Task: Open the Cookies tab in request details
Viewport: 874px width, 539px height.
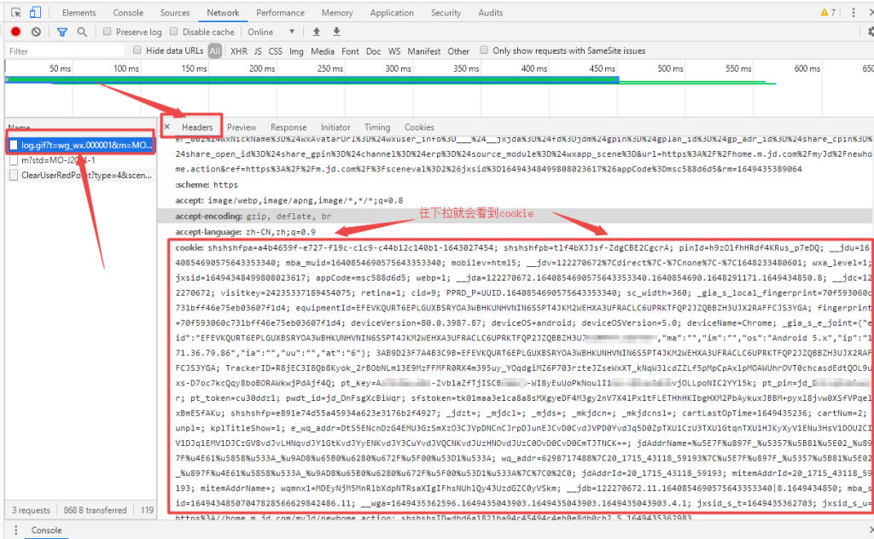Action: (419, 127)
